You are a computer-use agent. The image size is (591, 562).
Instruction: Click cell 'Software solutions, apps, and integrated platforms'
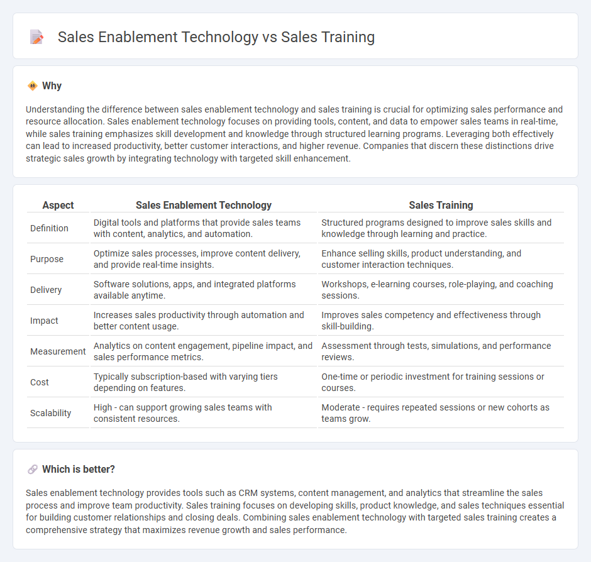(204, 290)
